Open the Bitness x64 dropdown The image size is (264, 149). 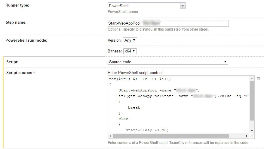(x=130, y=51)
